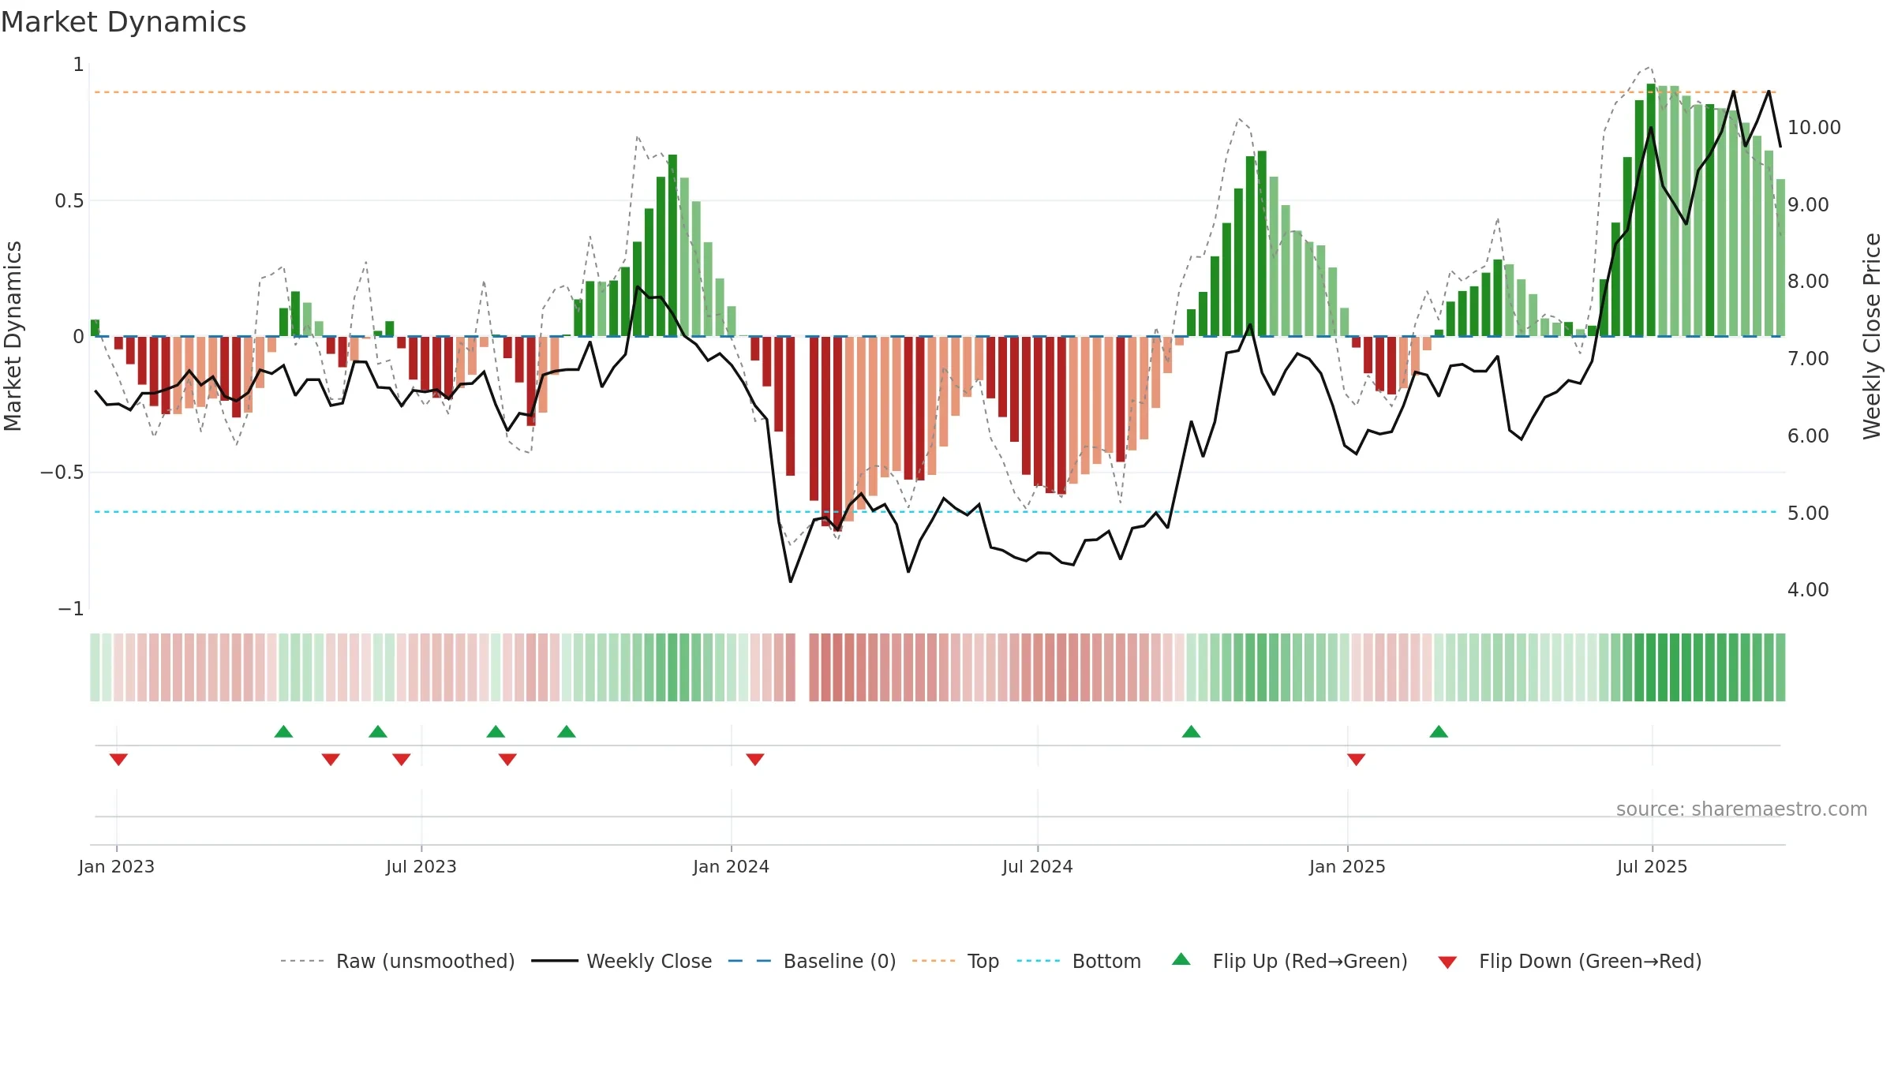The height and width of the screenshot is (1065, 1894).
Task: Select the flip-down marker at Jan 2025
Action: point(1357,759)
